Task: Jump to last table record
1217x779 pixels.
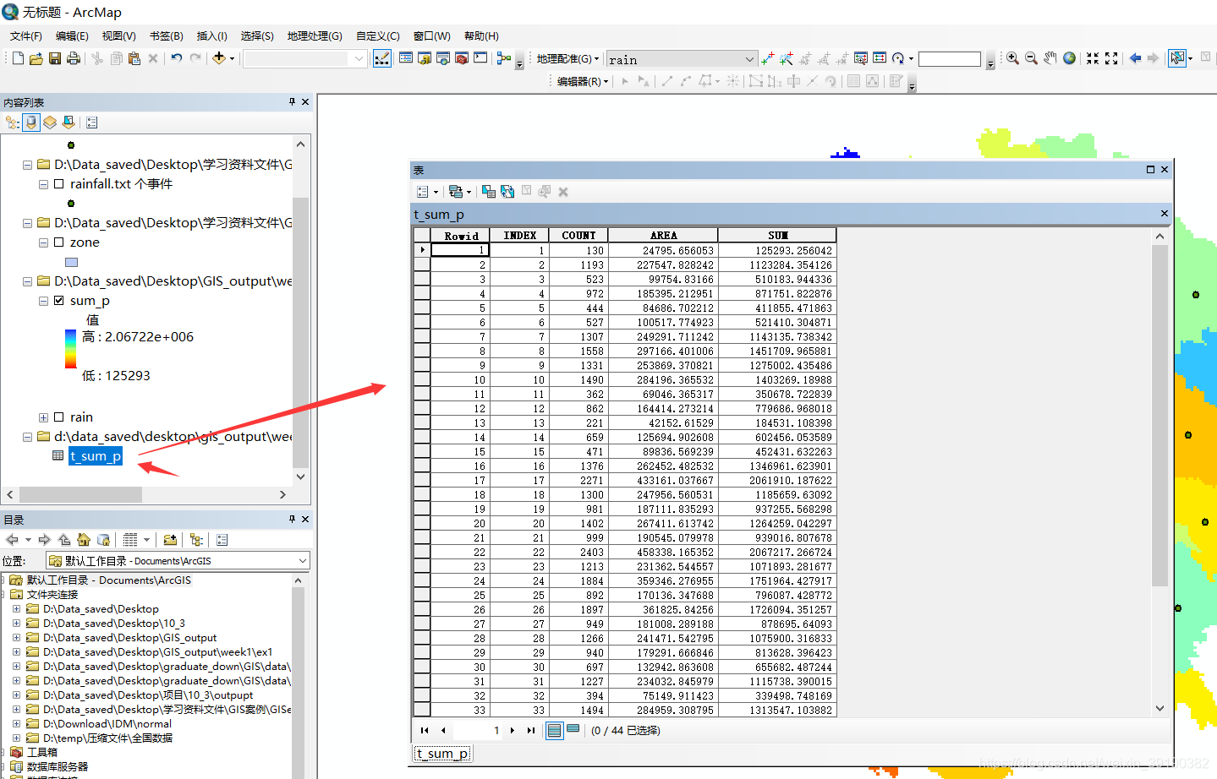Action: coord(531,730)
